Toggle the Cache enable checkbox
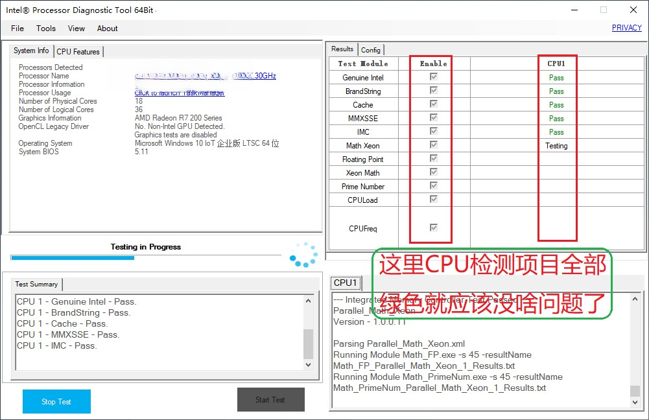 coord(433,104)
